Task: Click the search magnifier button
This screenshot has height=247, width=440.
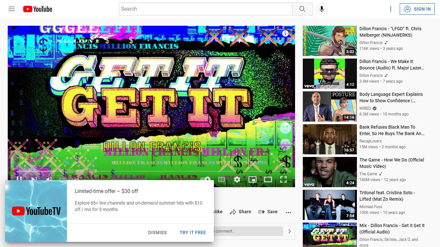Action: (x=302, y=9)
